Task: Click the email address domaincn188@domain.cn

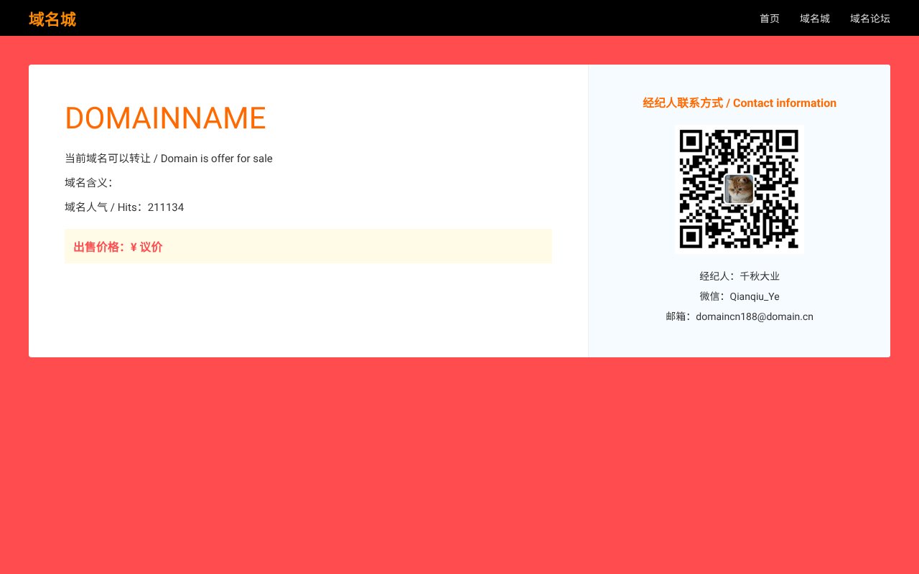Action: pyautogui.click(x=755, y=316)
